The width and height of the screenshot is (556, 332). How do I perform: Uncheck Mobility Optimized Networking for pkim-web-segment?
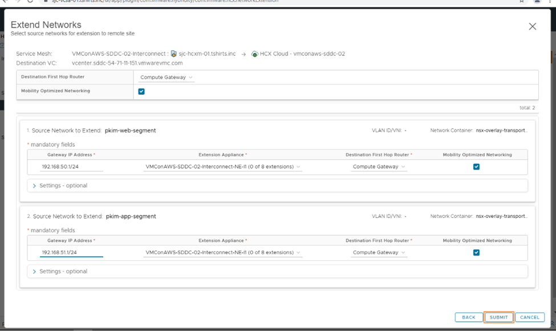point(476,167)
